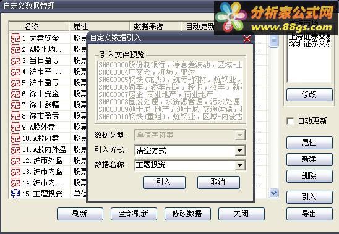The height and width of the screenshot is (234, 339).
Task: Select the row text 1. 大盘资金
Action: click(40, 38)
